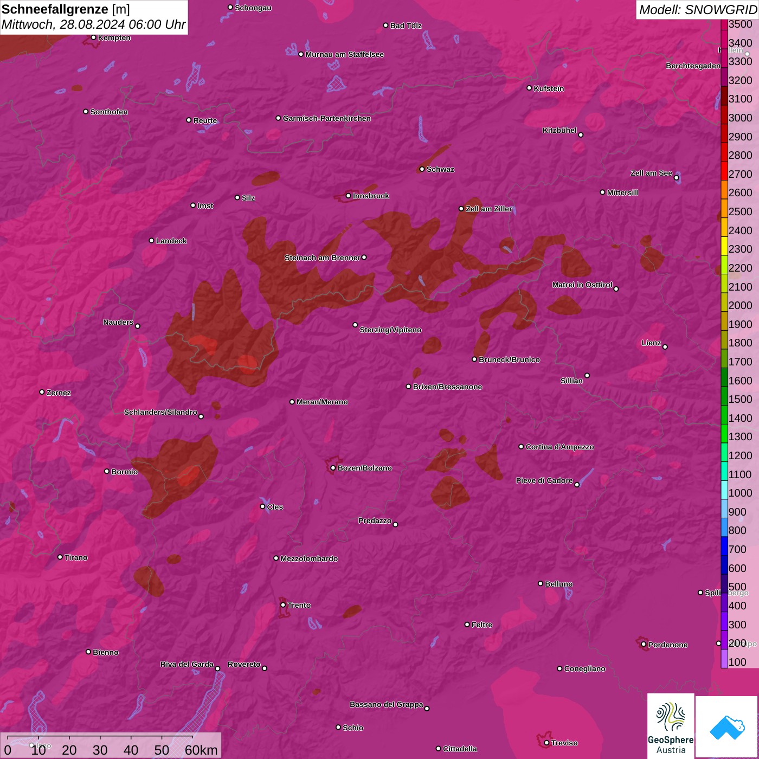Click the Bad Tölz marker dot

[385, 25]
